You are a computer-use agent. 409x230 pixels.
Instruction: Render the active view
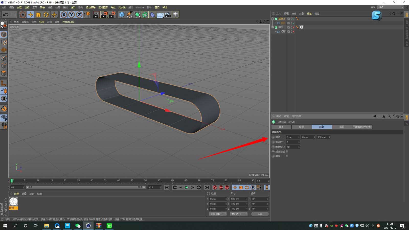pyautogui.click(x=96, y=15)
